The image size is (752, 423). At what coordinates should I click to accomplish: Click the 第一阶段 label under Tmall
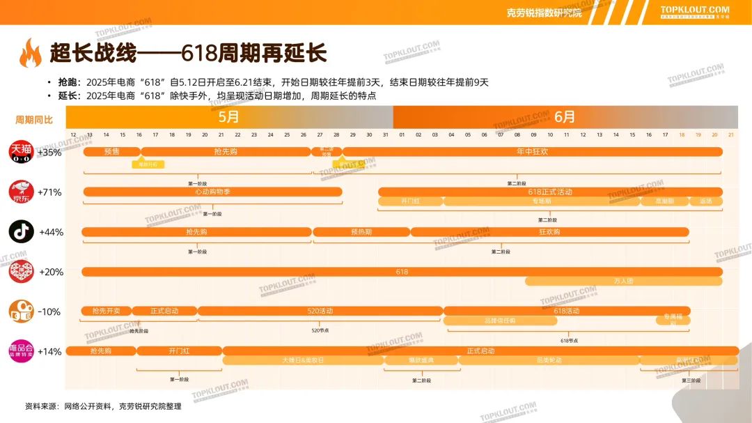(198, 183)
